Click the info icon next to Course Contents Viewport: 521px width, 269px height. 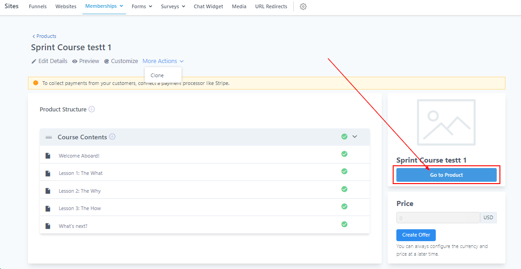coord(112,137)
